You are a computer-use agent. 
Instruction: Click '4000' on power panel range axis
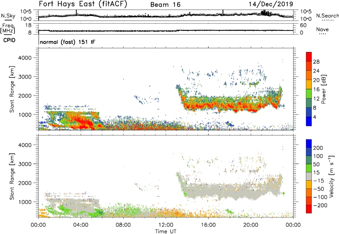pos(25,58)
